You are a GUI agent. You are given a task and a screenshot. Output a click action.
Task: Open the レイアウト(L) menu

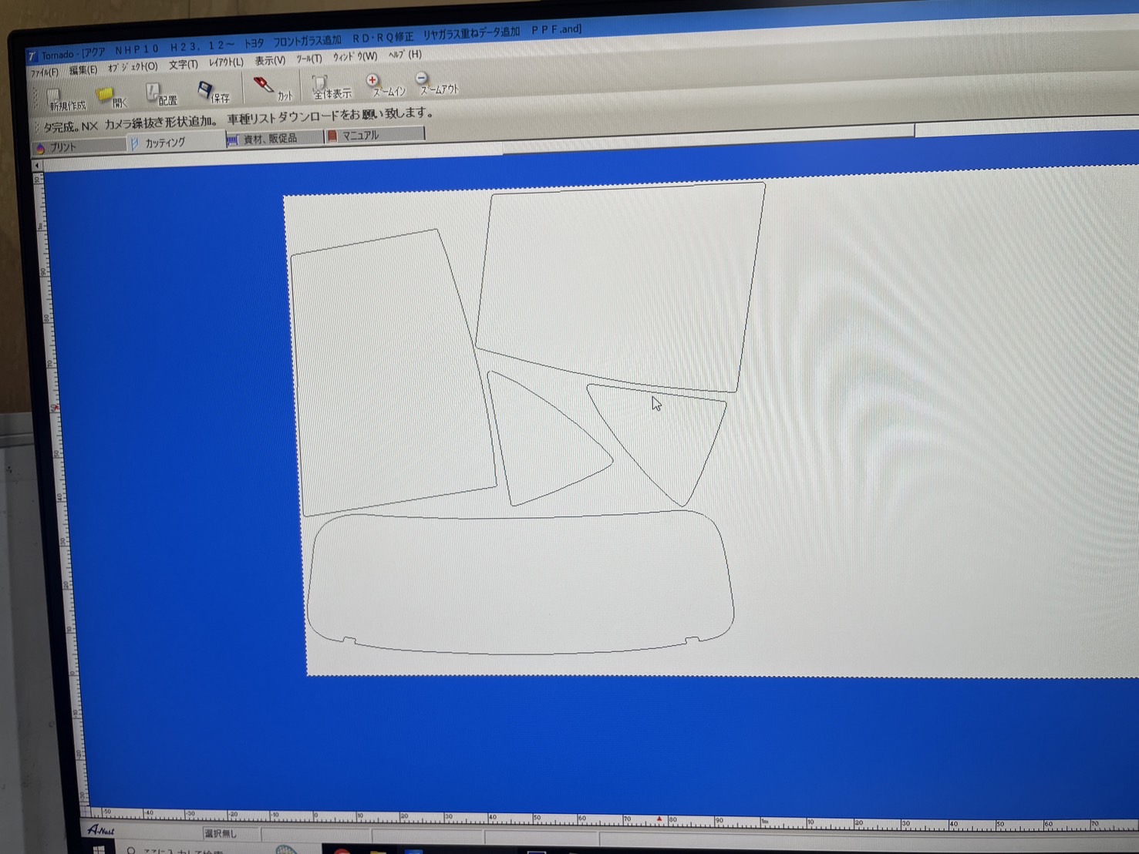coord(225,62)
